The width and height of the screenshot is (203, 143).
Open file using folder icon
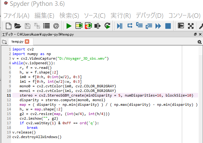[x=17, y=26]
